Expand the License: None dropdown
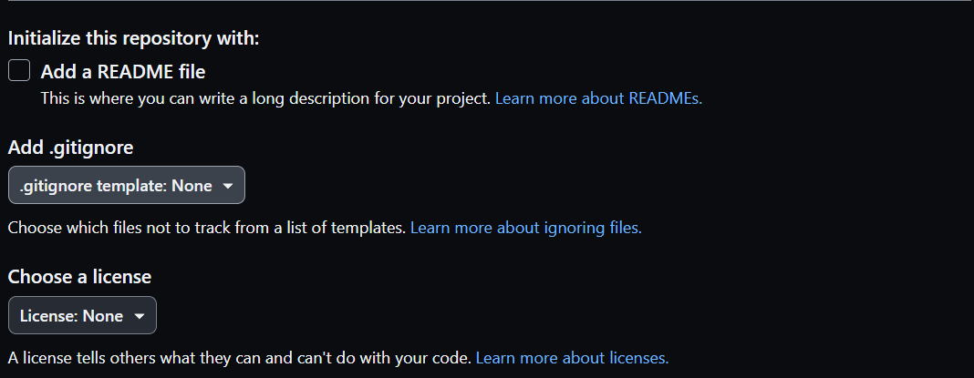 point(83,315)
